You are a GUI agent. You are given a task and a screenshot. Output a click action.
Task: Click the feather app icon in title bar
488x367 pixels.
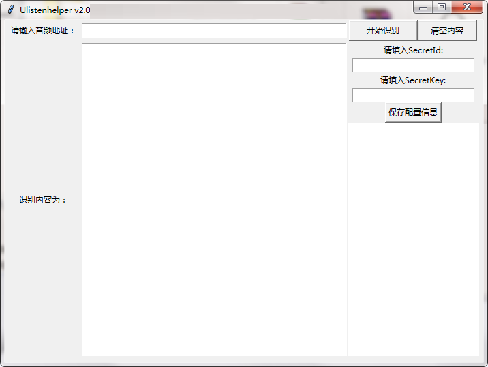11,10
